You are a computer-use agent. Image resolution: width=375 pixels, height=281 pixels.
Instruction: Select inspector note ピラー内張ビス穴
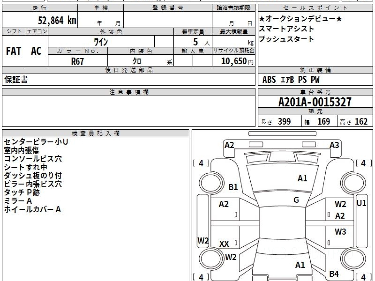(x=33, y=184)
